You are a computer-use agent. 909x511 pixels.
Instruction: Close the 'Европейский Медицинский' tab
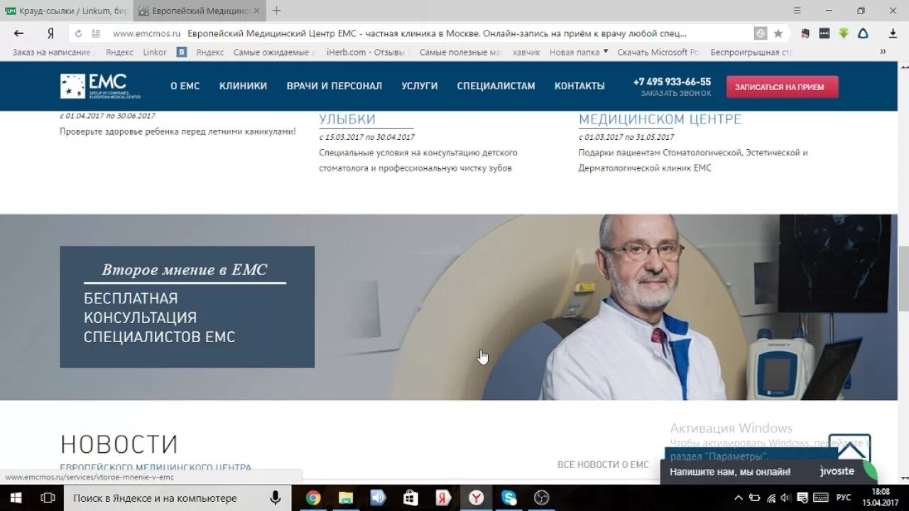pyautogui.click(x=258, y=11)
